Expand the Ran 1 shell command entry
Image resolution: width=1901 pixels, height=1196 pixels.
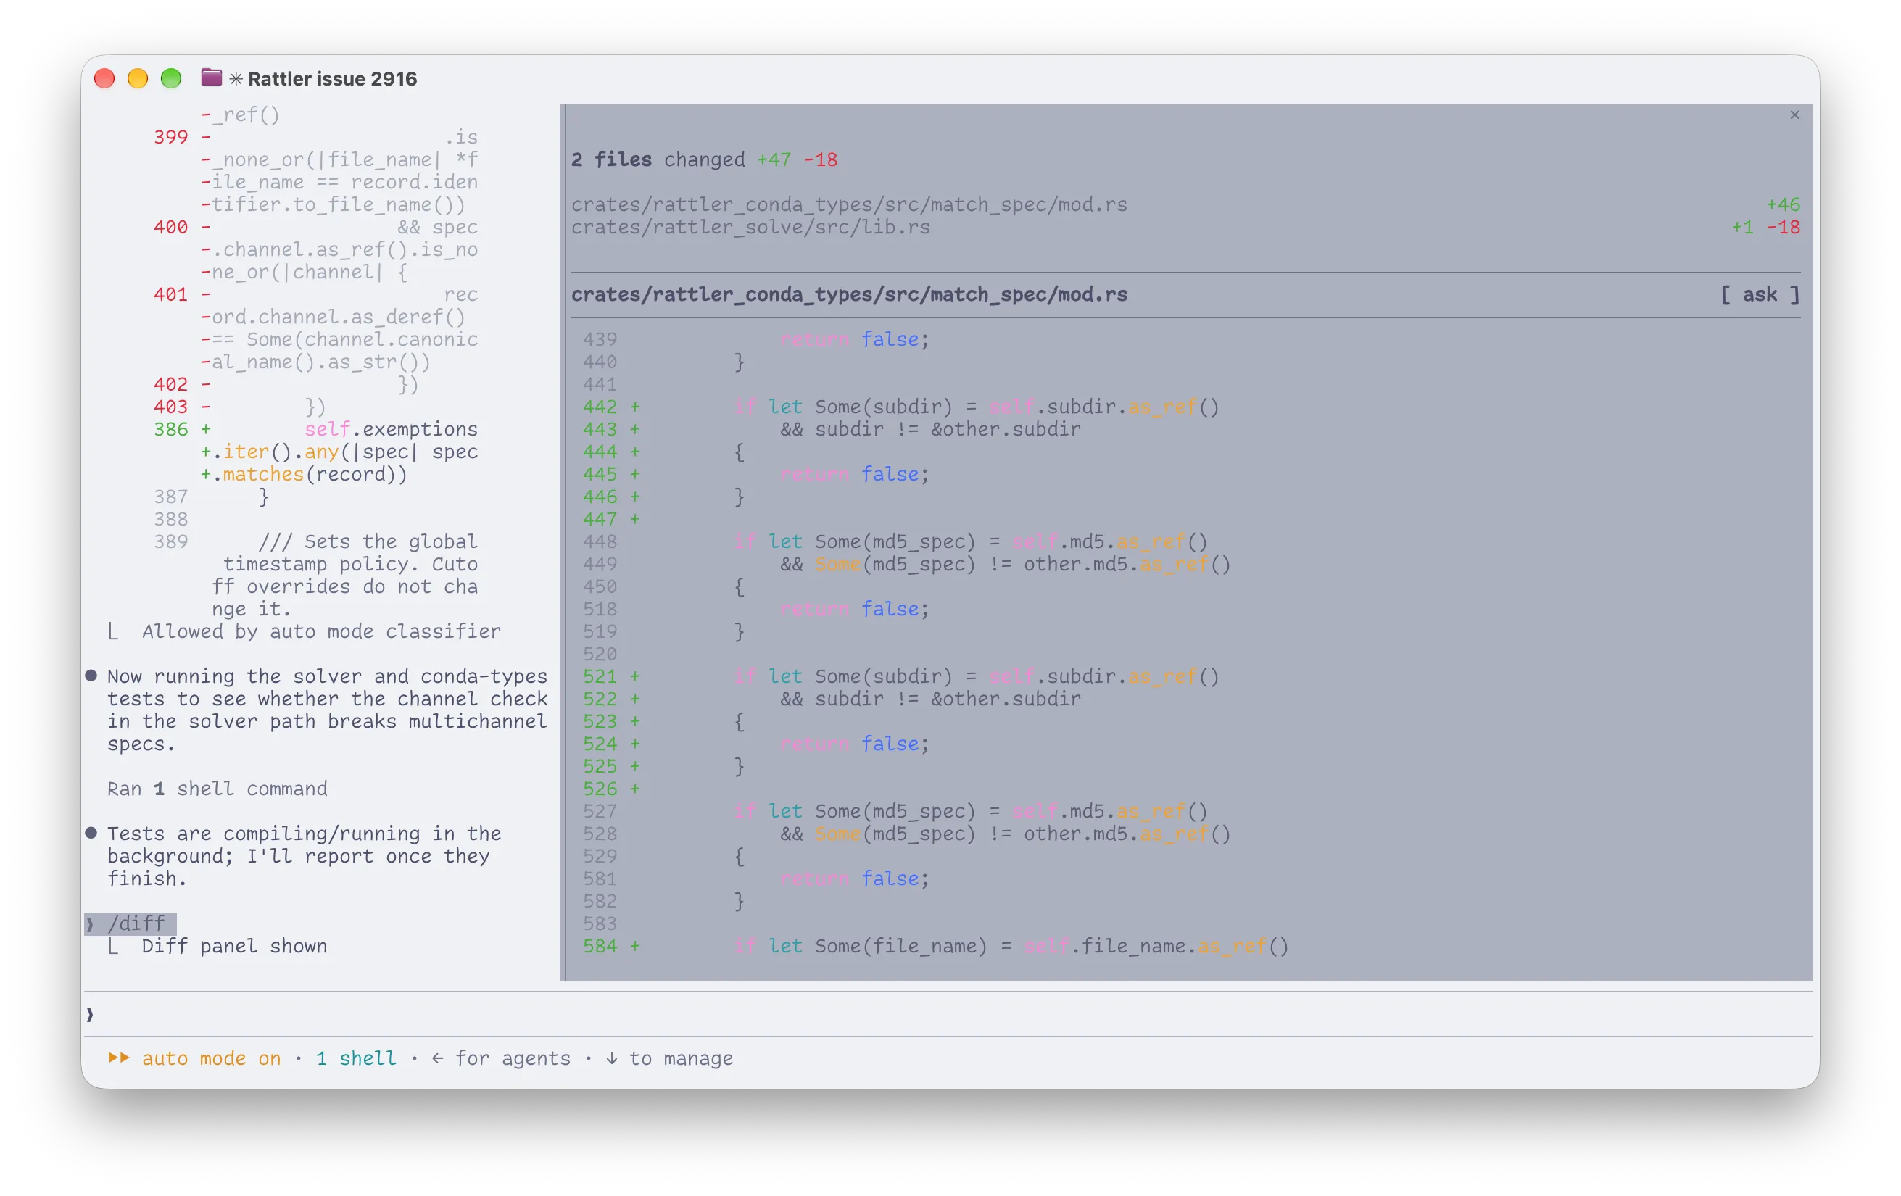pyautogui.click(x=217, y=789)
